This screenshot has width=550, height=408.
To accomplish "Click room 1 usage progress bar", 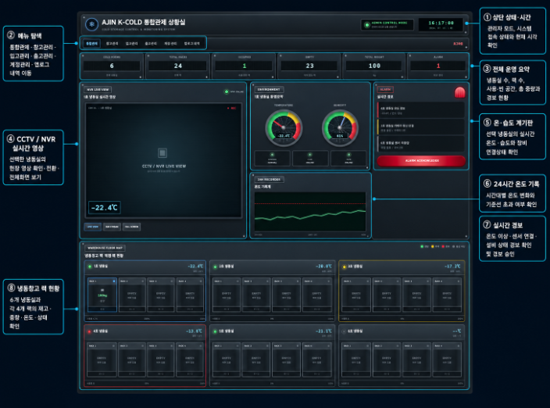I will (146, 319).
